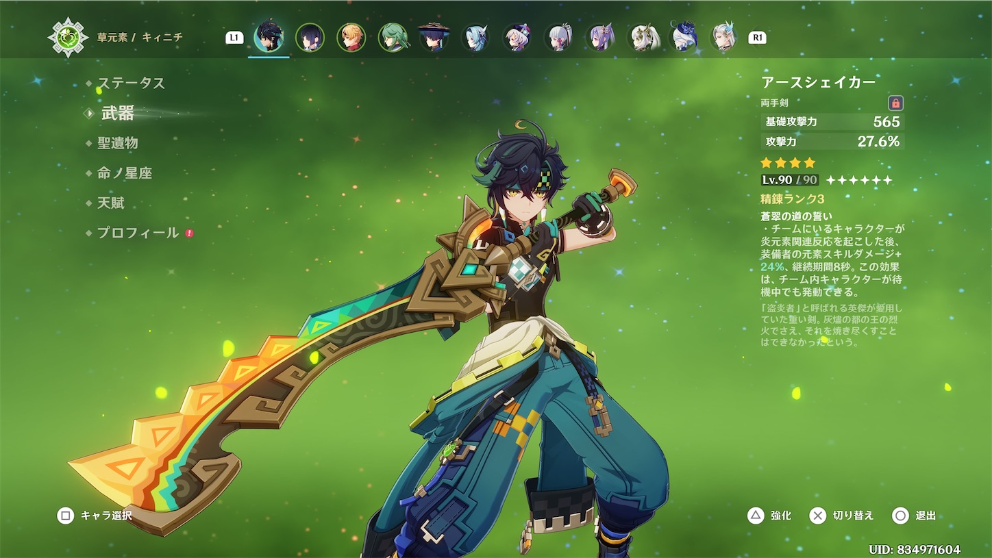Select the 攻撃力 27.6% stat row
This screenshot has height=558, width=992.
click(x=832, y=142)
